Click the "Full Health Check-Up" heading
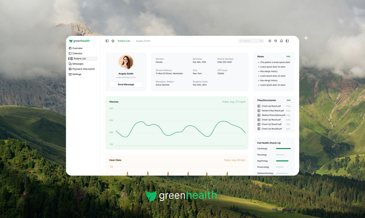 click(x=269, y=143)
